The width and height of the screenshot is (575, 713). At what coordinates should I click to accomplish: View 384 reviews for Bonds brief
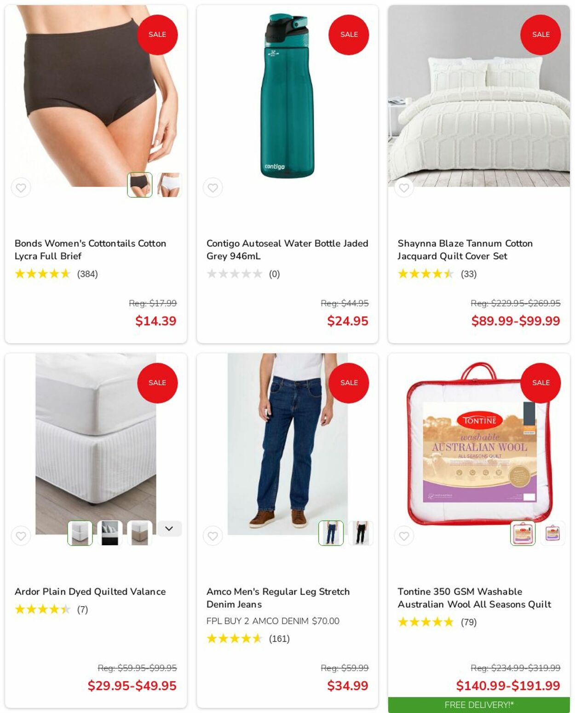point(87,274)
